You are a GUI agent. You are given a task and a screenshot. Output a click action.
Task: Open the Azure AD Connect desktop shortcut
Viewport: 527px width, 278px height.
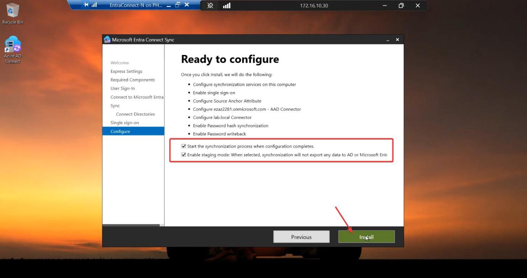point(13,50)
